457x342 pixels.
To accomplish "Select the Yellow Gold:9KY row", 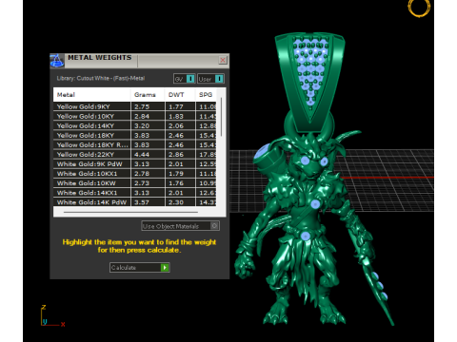I will [x=135, y=106].
